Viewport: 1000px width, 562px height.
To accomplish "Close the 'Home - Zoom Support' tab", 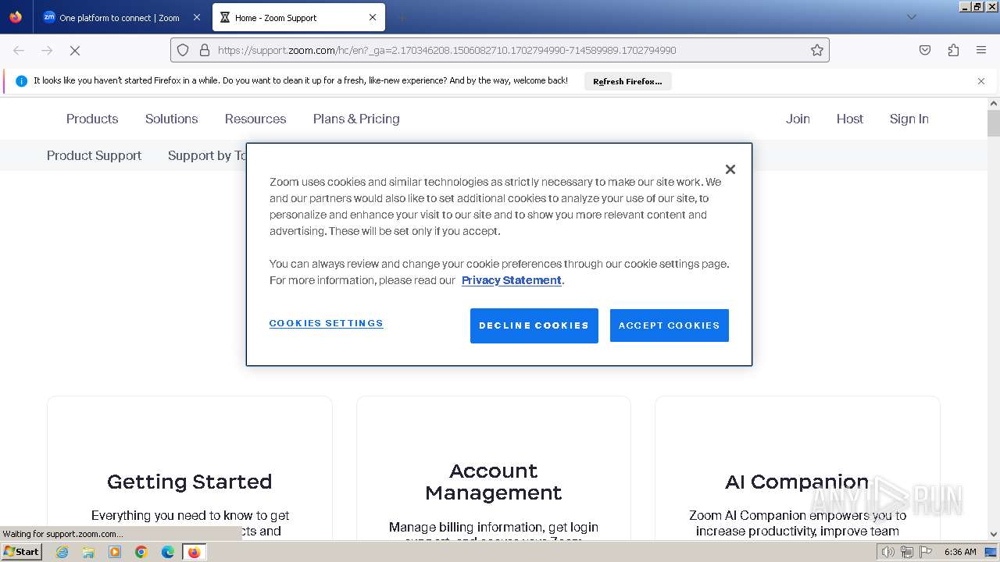I will point(373,17).
